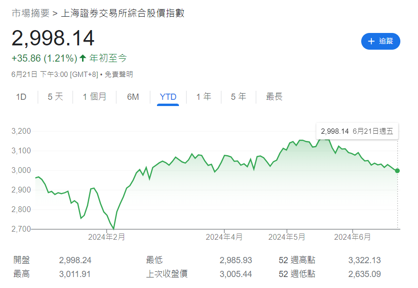Viewport: 418px width, 288px height.
Task: Select the YTD time range
Action: (167, 96)
